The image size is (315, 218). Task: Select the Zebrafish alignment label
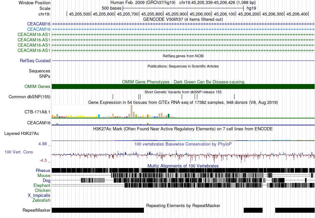(41, 200)
